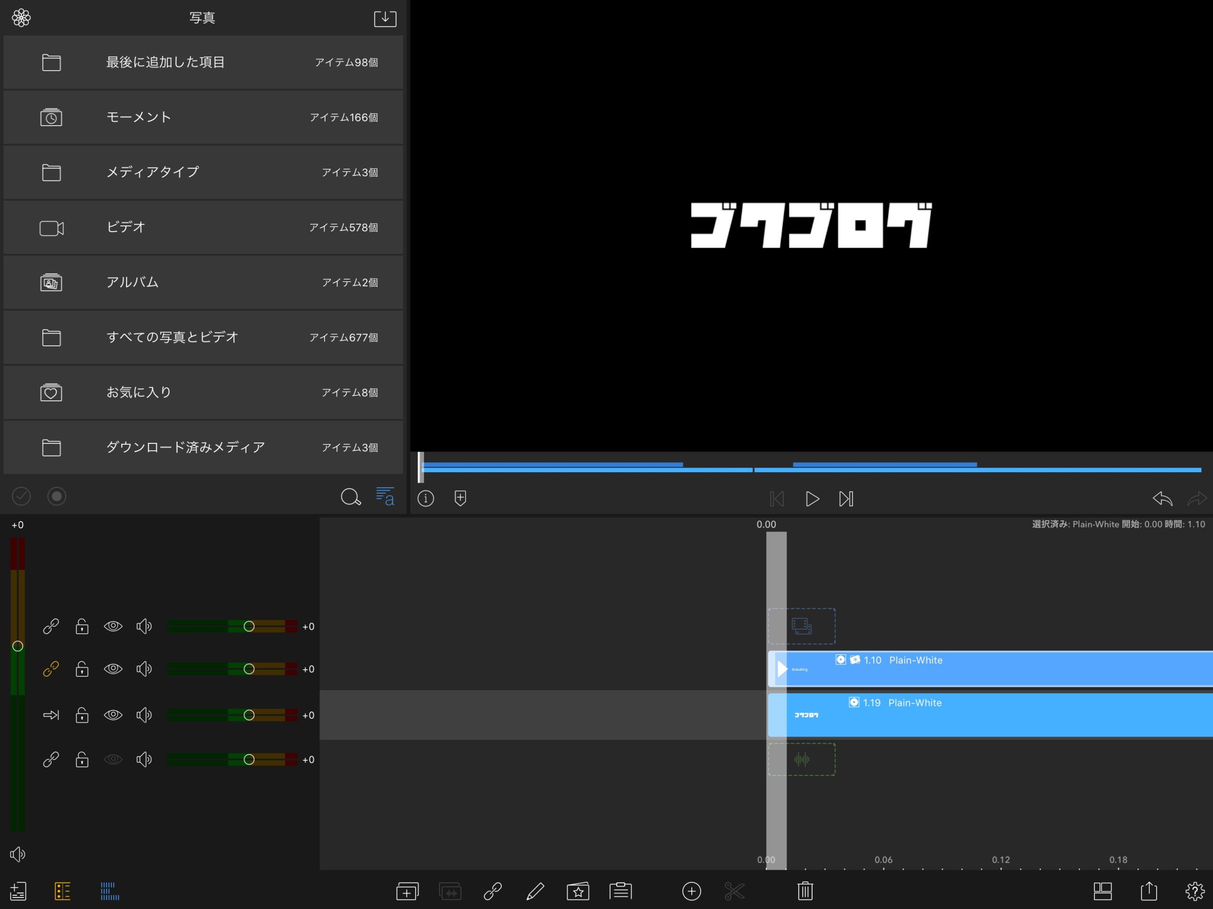
Task: Hide the first track with eye icon
Action: 113,626
